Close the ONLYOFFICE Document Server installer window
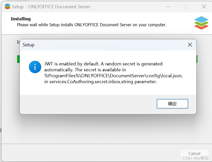This screenshot has width=212, height=162. click(204, 6)
